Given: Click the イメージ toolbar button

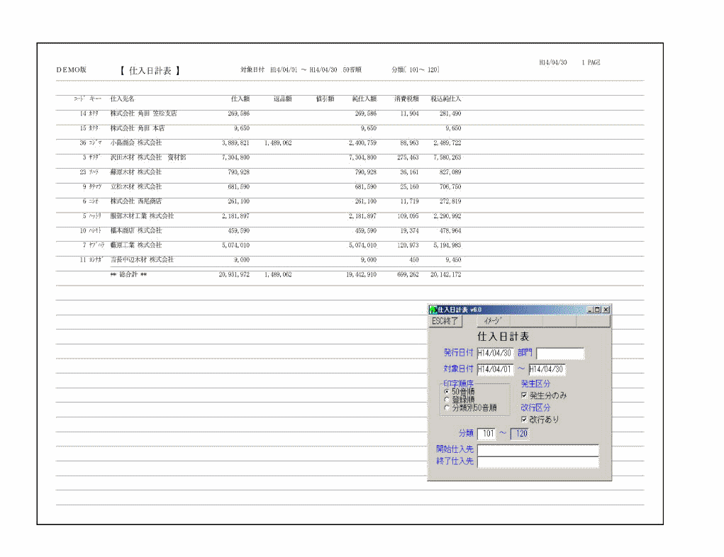Looking at the screenshot, I should point(493,321).
